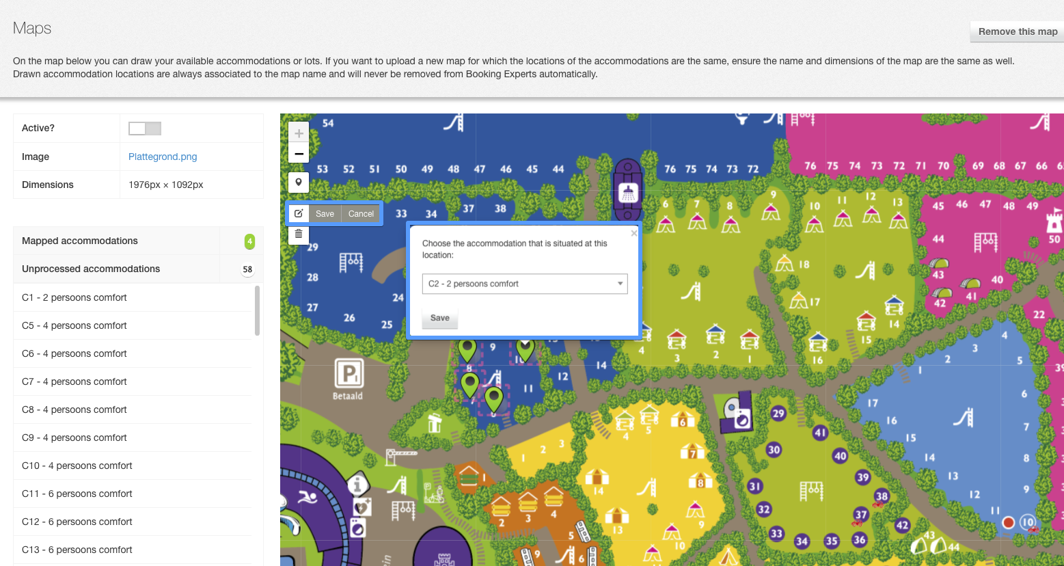Select C10 - 4 persoons comfort
This screenshot has width=1064, height=566.
click(x=134, y=466)
